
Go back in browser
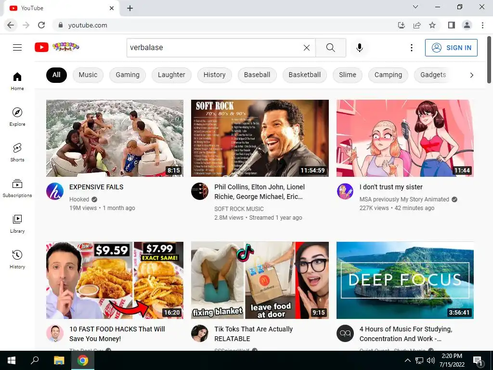(x=11, y=25)
